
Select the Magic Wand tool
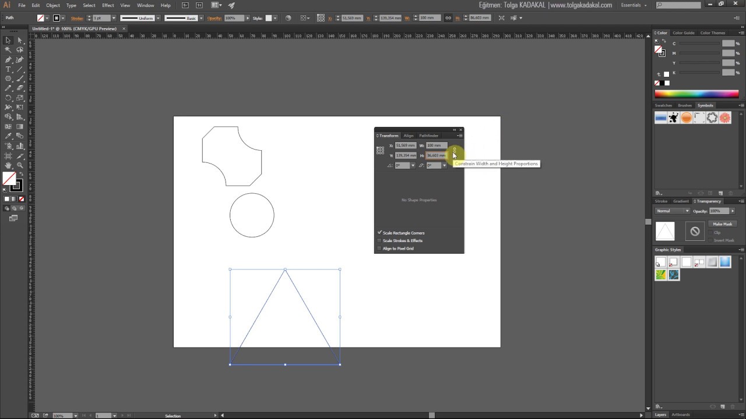coord(8,49)
